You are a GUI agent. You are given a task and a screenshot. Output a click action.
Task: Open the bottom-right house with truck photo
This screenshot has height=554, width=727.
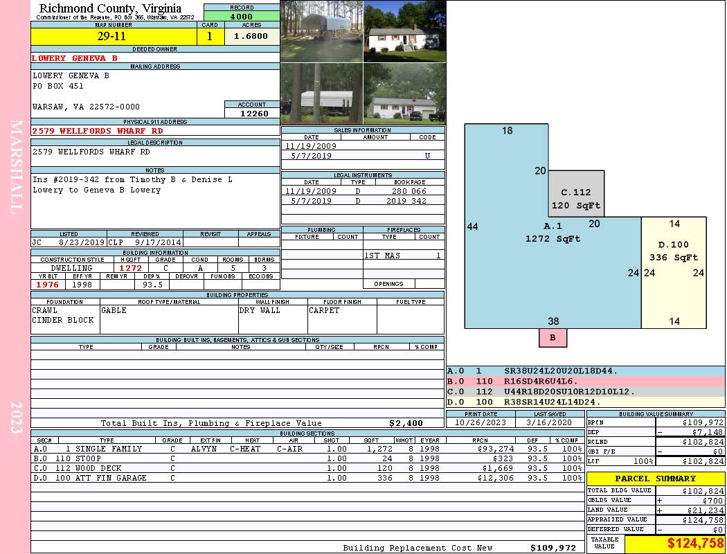point(405,93)
